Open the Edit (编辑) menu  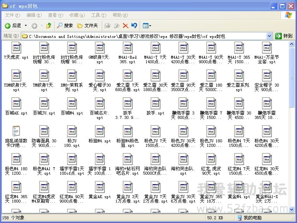pos(34,15)
